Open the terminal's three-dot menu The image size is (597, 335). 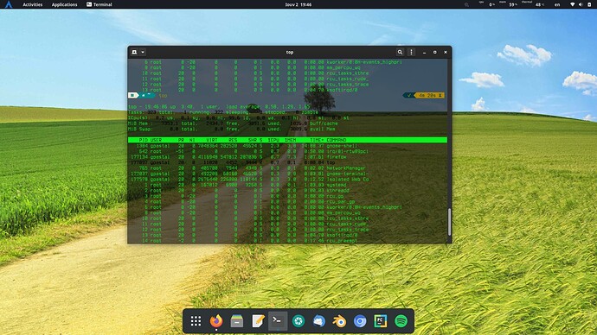click(x=411, y=52)
